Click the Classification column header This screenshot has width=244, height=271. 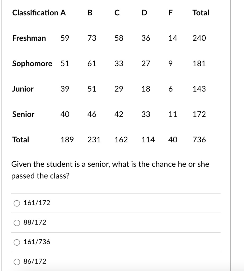[35, 13]
